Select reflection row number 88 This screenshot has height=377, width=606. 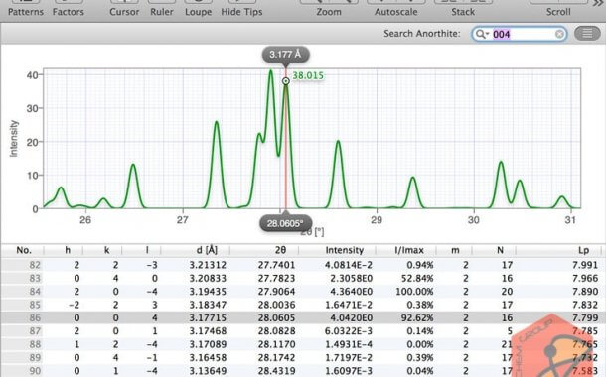(x=303, y=344)
